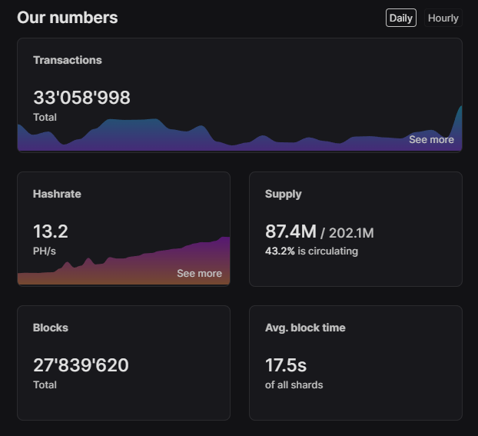Click the Blocks card title
This screenshot has width=478, height=436.
coord(51,328)
